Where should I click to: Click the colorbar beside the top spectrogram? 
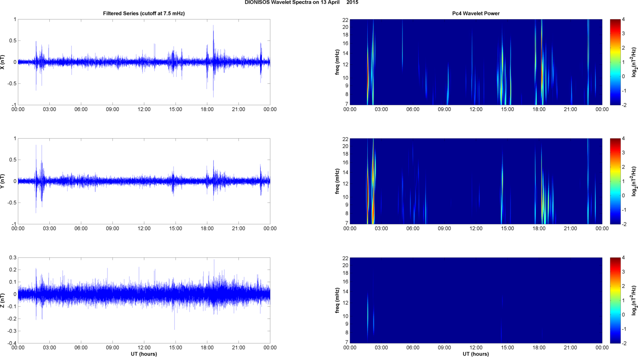(x=615, y=62)
